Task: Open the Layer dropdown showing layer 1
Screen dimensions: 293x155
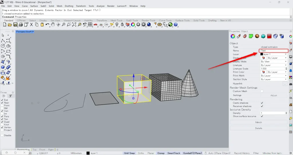Action: tap(273, 54)
